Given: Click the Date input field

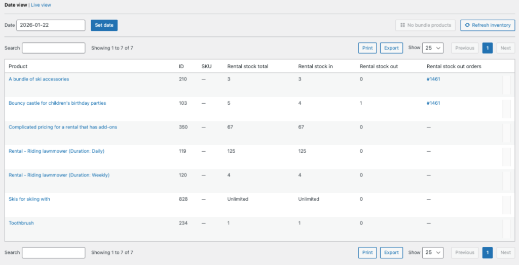Looking at the screenshot, I should click(x=51, y=25).
